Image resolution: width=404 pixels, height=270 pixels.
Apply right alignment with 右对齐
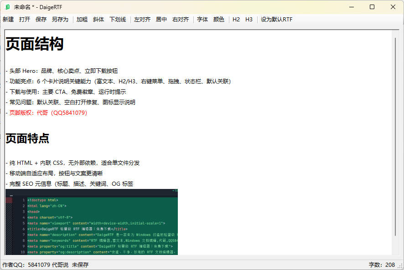click(181, 19)
